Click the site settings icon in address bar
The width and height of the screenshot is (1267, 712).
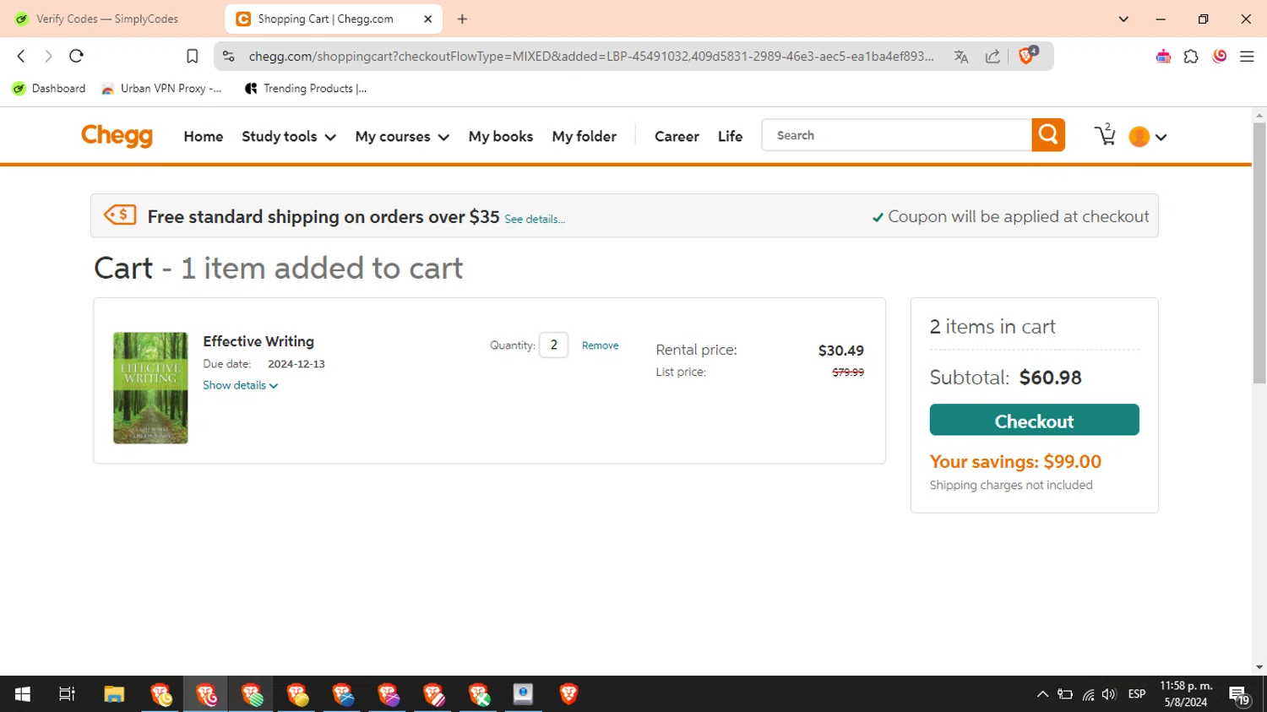(x=228, y=57)
